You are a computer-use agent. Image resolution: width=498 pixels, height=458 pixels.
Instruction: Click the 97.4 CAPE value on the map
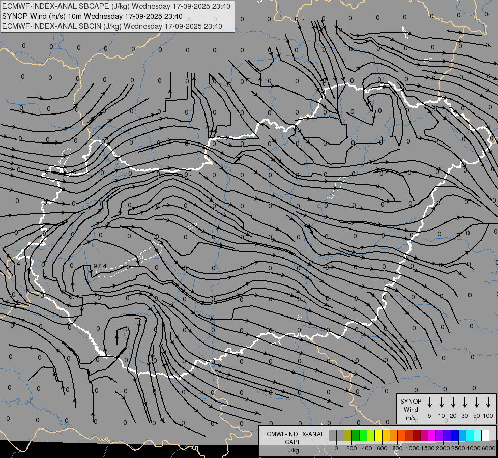[x=100, y=266]
